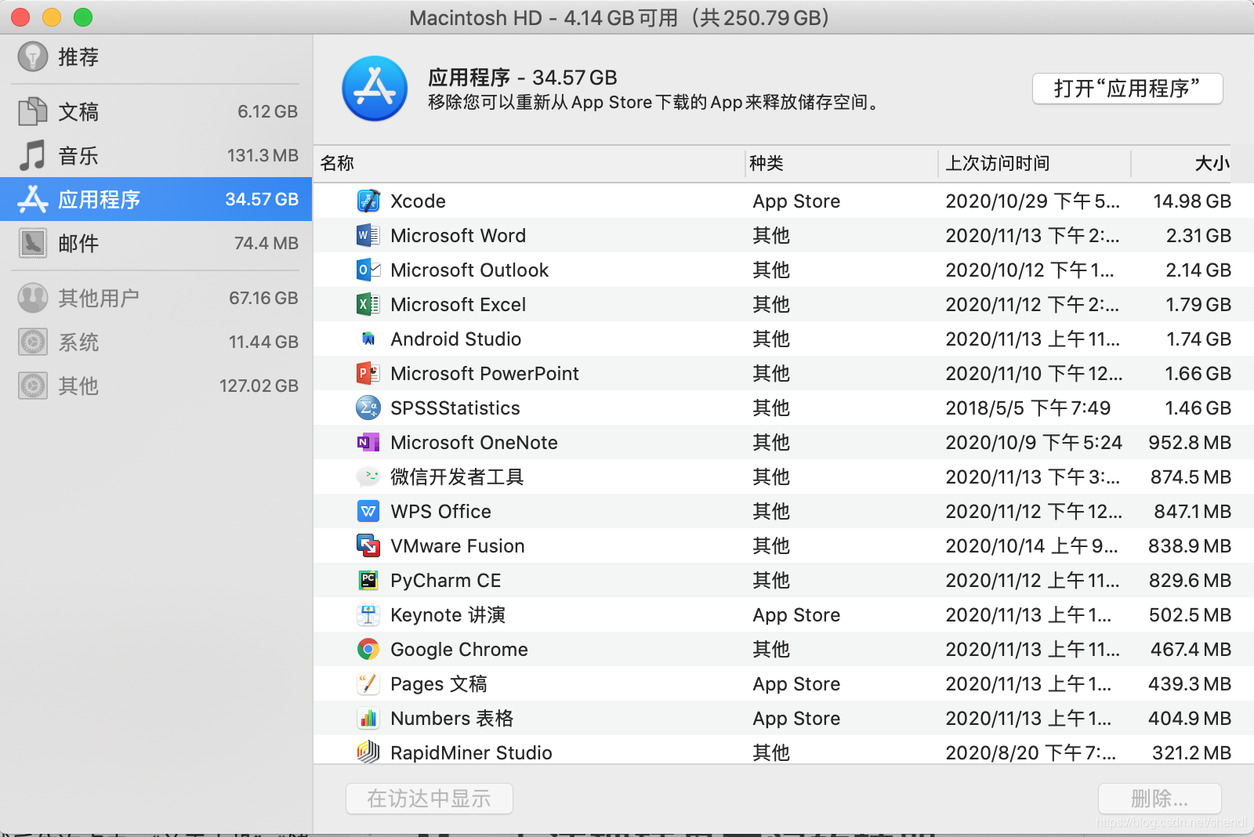Click the Microsoft PowerPoint icon
This screenshot has height=837, width=1254.
point(368,374)
